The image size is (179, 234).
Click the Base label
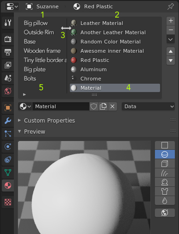pyautogui.click(x=30, y=42)
